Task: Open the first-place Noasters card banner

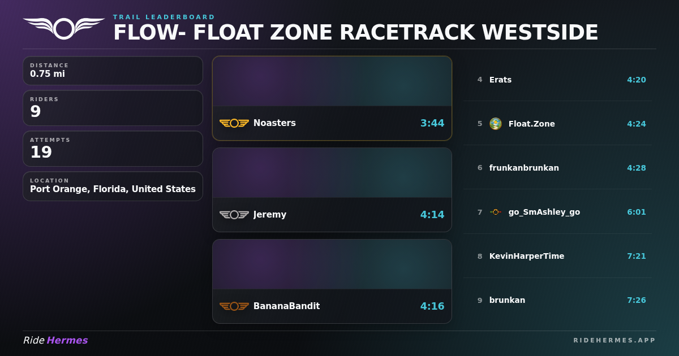Action: pyautogui.click(x=332, y=81)
